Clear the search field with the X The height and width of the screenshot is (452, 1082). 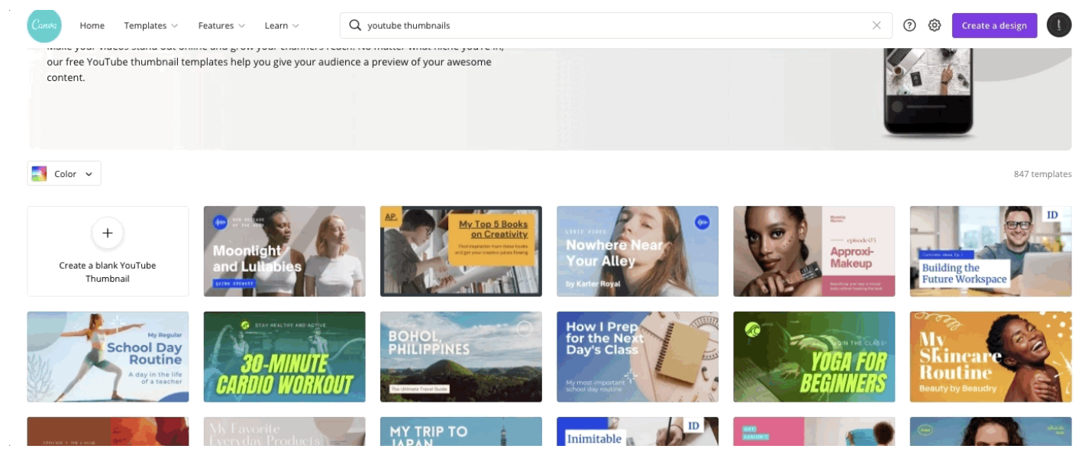tap(877, 25)
